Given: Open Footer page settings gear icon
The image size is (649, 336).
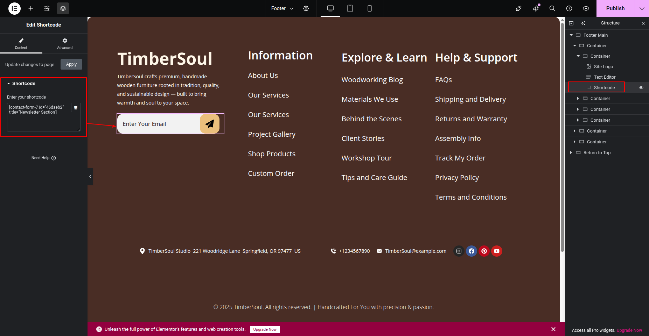Looking at the screenshot, I should (x=306, y=8).
